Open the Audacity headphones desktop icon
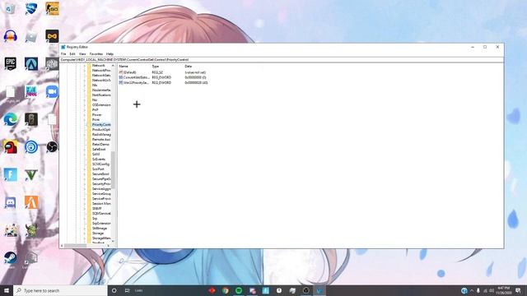This screenshot has width=527, height=296. [x=11, y=36]
